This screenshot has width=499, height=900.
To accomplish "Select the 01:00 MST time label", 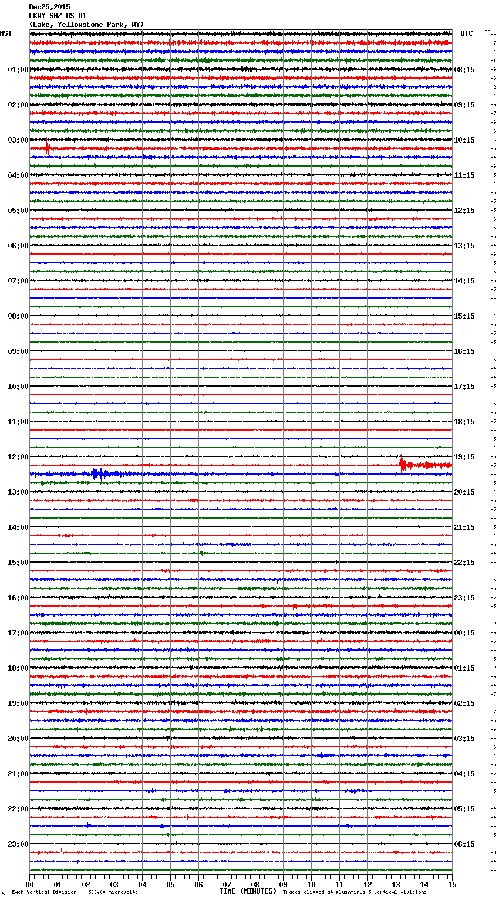I will pyautogui.click(x=18, y=70).
